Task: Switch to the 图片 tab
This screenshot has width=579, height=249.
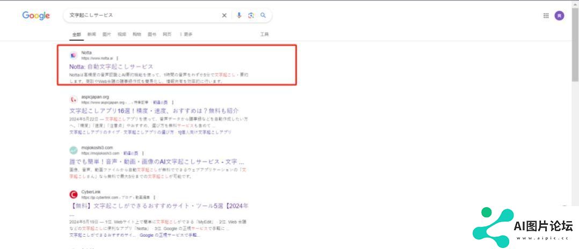Action: tap(107, 34)
